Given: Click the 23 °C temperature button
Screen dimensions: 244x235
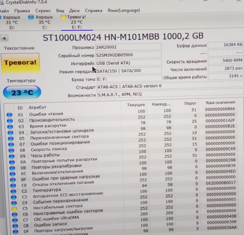Looking at the screenshot, I should pos(22,93).
